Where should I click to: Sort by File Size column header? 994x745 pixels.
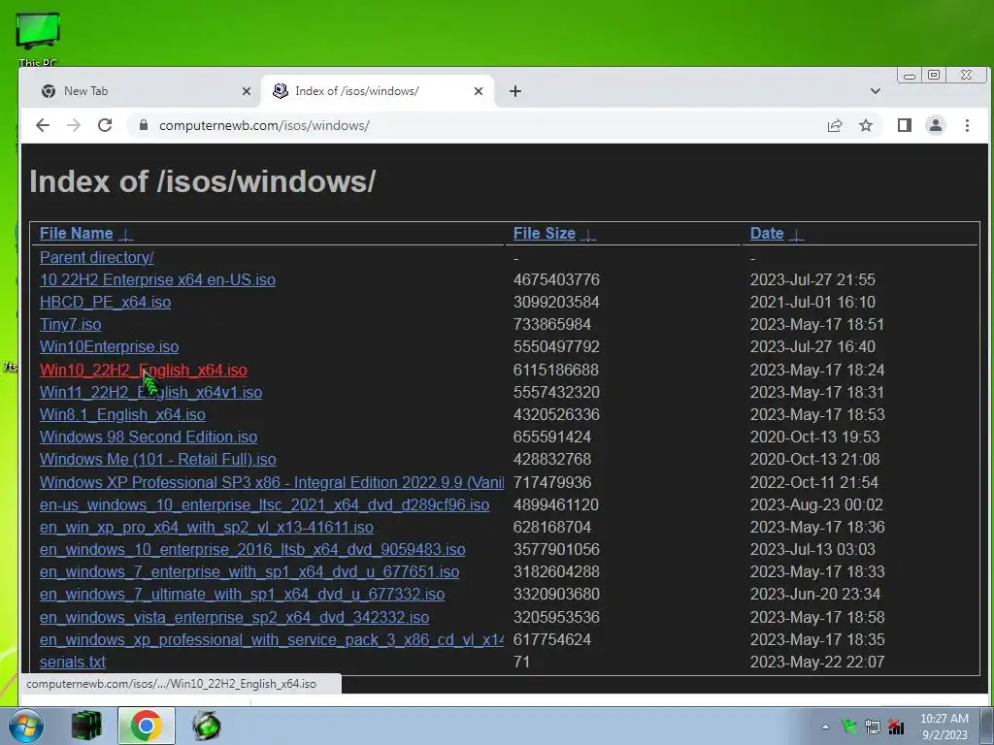click(x=545, y=233)
